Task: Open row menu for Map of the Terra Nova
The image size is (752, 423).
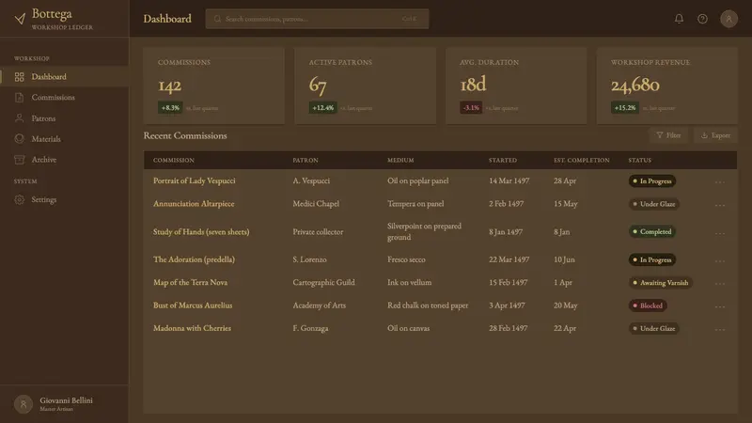Action: pos(719,284)
